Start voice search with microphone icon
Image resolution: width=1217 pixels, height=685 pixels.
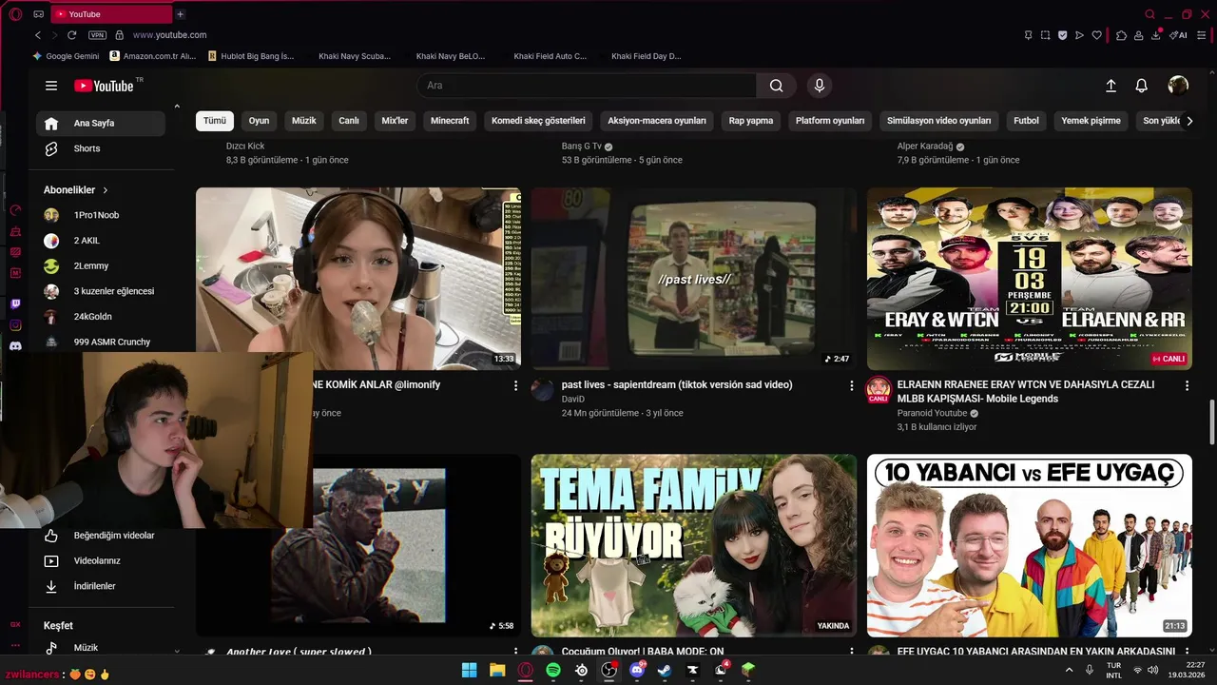(820, 86)
